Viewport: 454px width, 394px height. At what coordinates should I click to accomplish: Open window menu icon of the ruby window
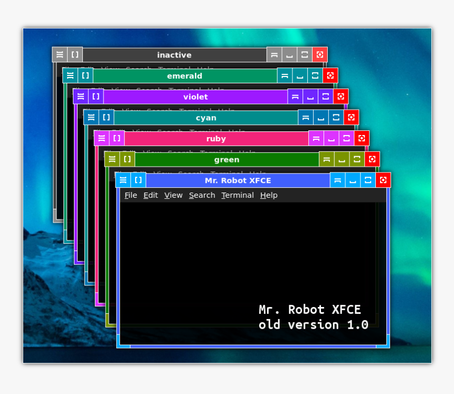[101, 138]
